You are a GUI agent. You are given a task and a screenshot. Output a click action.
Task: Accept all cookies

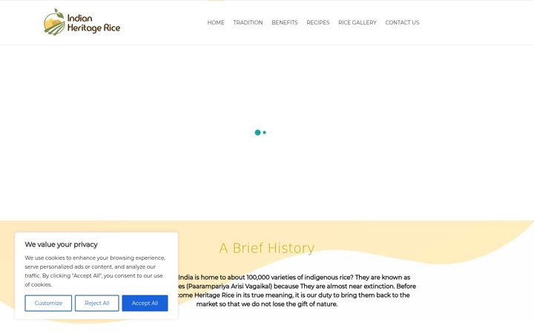click(x=145, y=303)
